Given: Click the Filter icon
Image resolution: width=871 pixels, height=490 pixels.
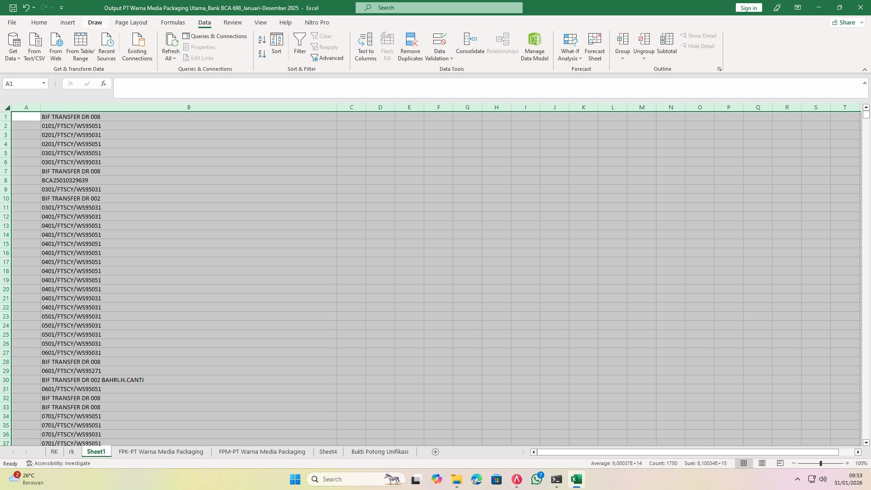Looking at the screenshot, I should coord(299,43).
